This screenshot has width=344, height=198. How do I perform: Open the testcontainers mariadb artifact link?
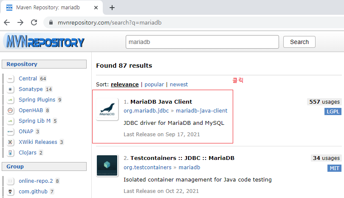[x=189, y=168]
